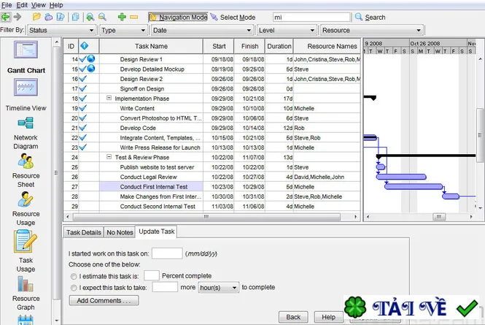This screenshot has width=485, height=325.
Task: Open the Task Usage view
Action: coord(26,242)
